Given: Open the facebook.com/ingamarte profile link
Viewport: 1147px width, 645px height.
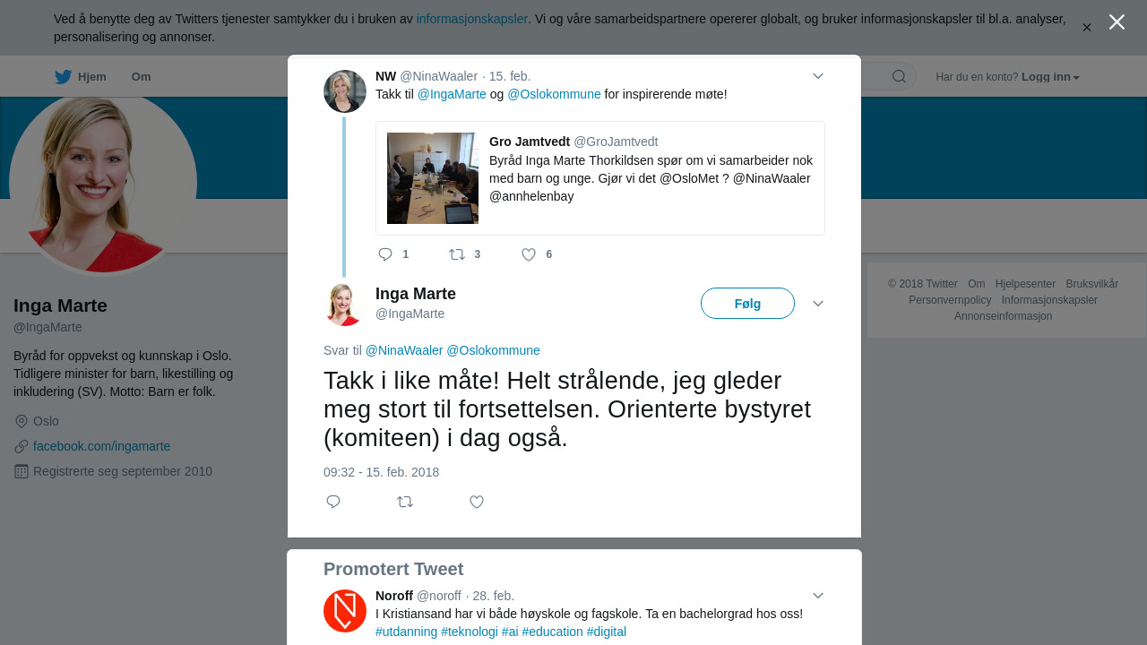Looking at the screenshot, I should pyautogui.click(x=101, y=446).
